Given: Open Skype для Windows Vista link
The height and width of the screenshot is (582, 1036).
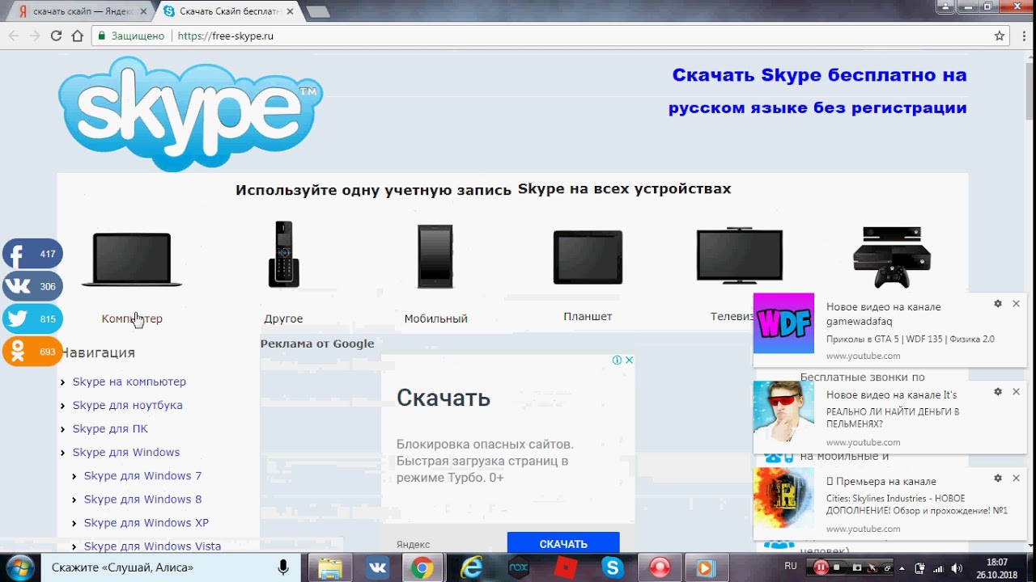Looking at the screenshot, I should pyautogui.click(x=152, y=546).
